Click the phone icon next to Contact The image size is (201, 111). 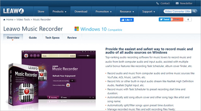tap(158, 3)
